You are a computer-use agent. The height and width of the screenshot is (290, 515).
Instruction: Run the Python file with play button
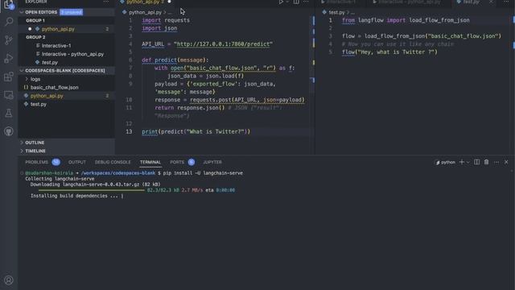coord(281,2)
